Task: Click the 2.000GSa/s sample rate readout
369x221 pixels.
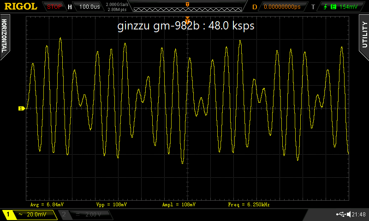Action: [x=118, y=5]
